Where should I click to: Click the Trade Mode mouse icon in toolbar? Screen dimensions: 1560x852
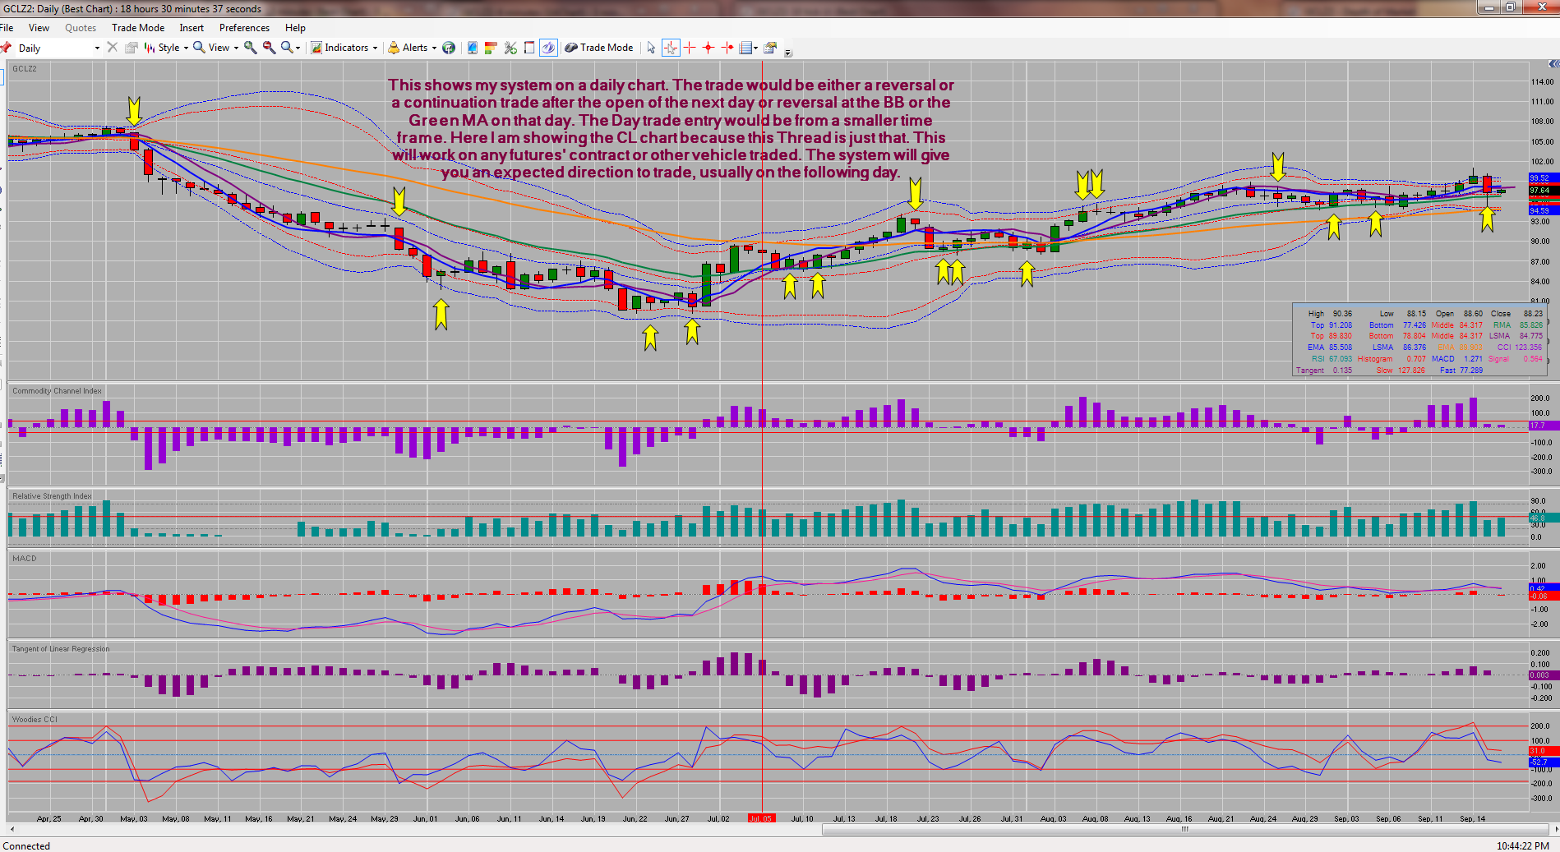(x=571, y=48)
